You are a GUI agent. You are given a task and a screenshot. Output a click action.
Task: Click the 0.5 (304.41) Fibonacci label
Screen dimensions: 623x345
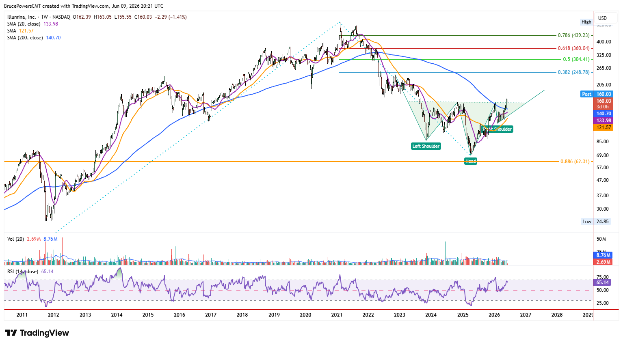576,59
